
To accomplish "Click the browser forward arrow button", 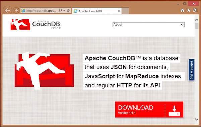I will click(16, 10).
